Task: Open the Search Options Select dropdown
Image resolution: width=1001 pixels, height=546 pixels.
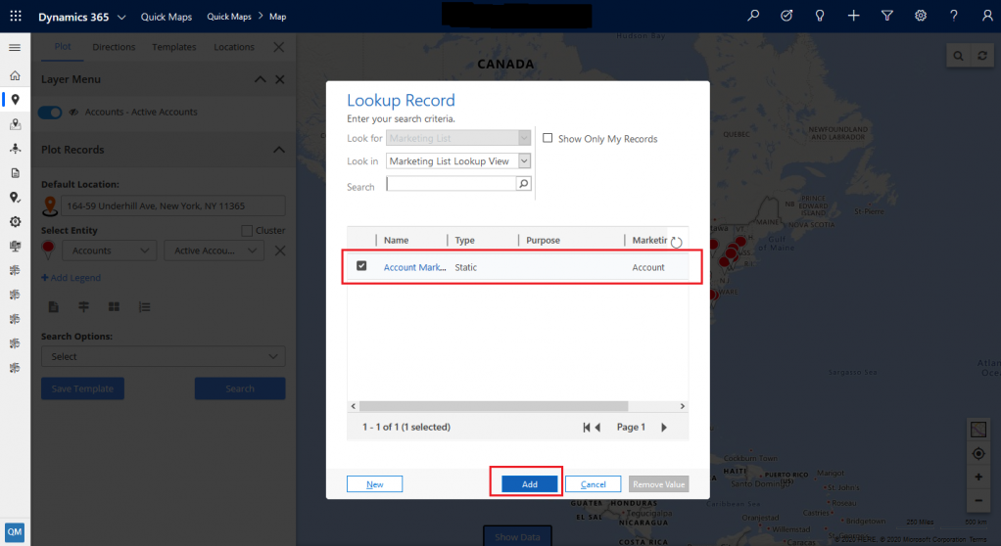Action: tap(164, 356)
